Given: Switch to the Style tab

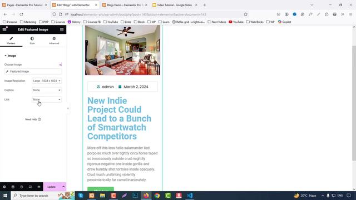Looking at the screenshot, I should (x=32, y=41).
